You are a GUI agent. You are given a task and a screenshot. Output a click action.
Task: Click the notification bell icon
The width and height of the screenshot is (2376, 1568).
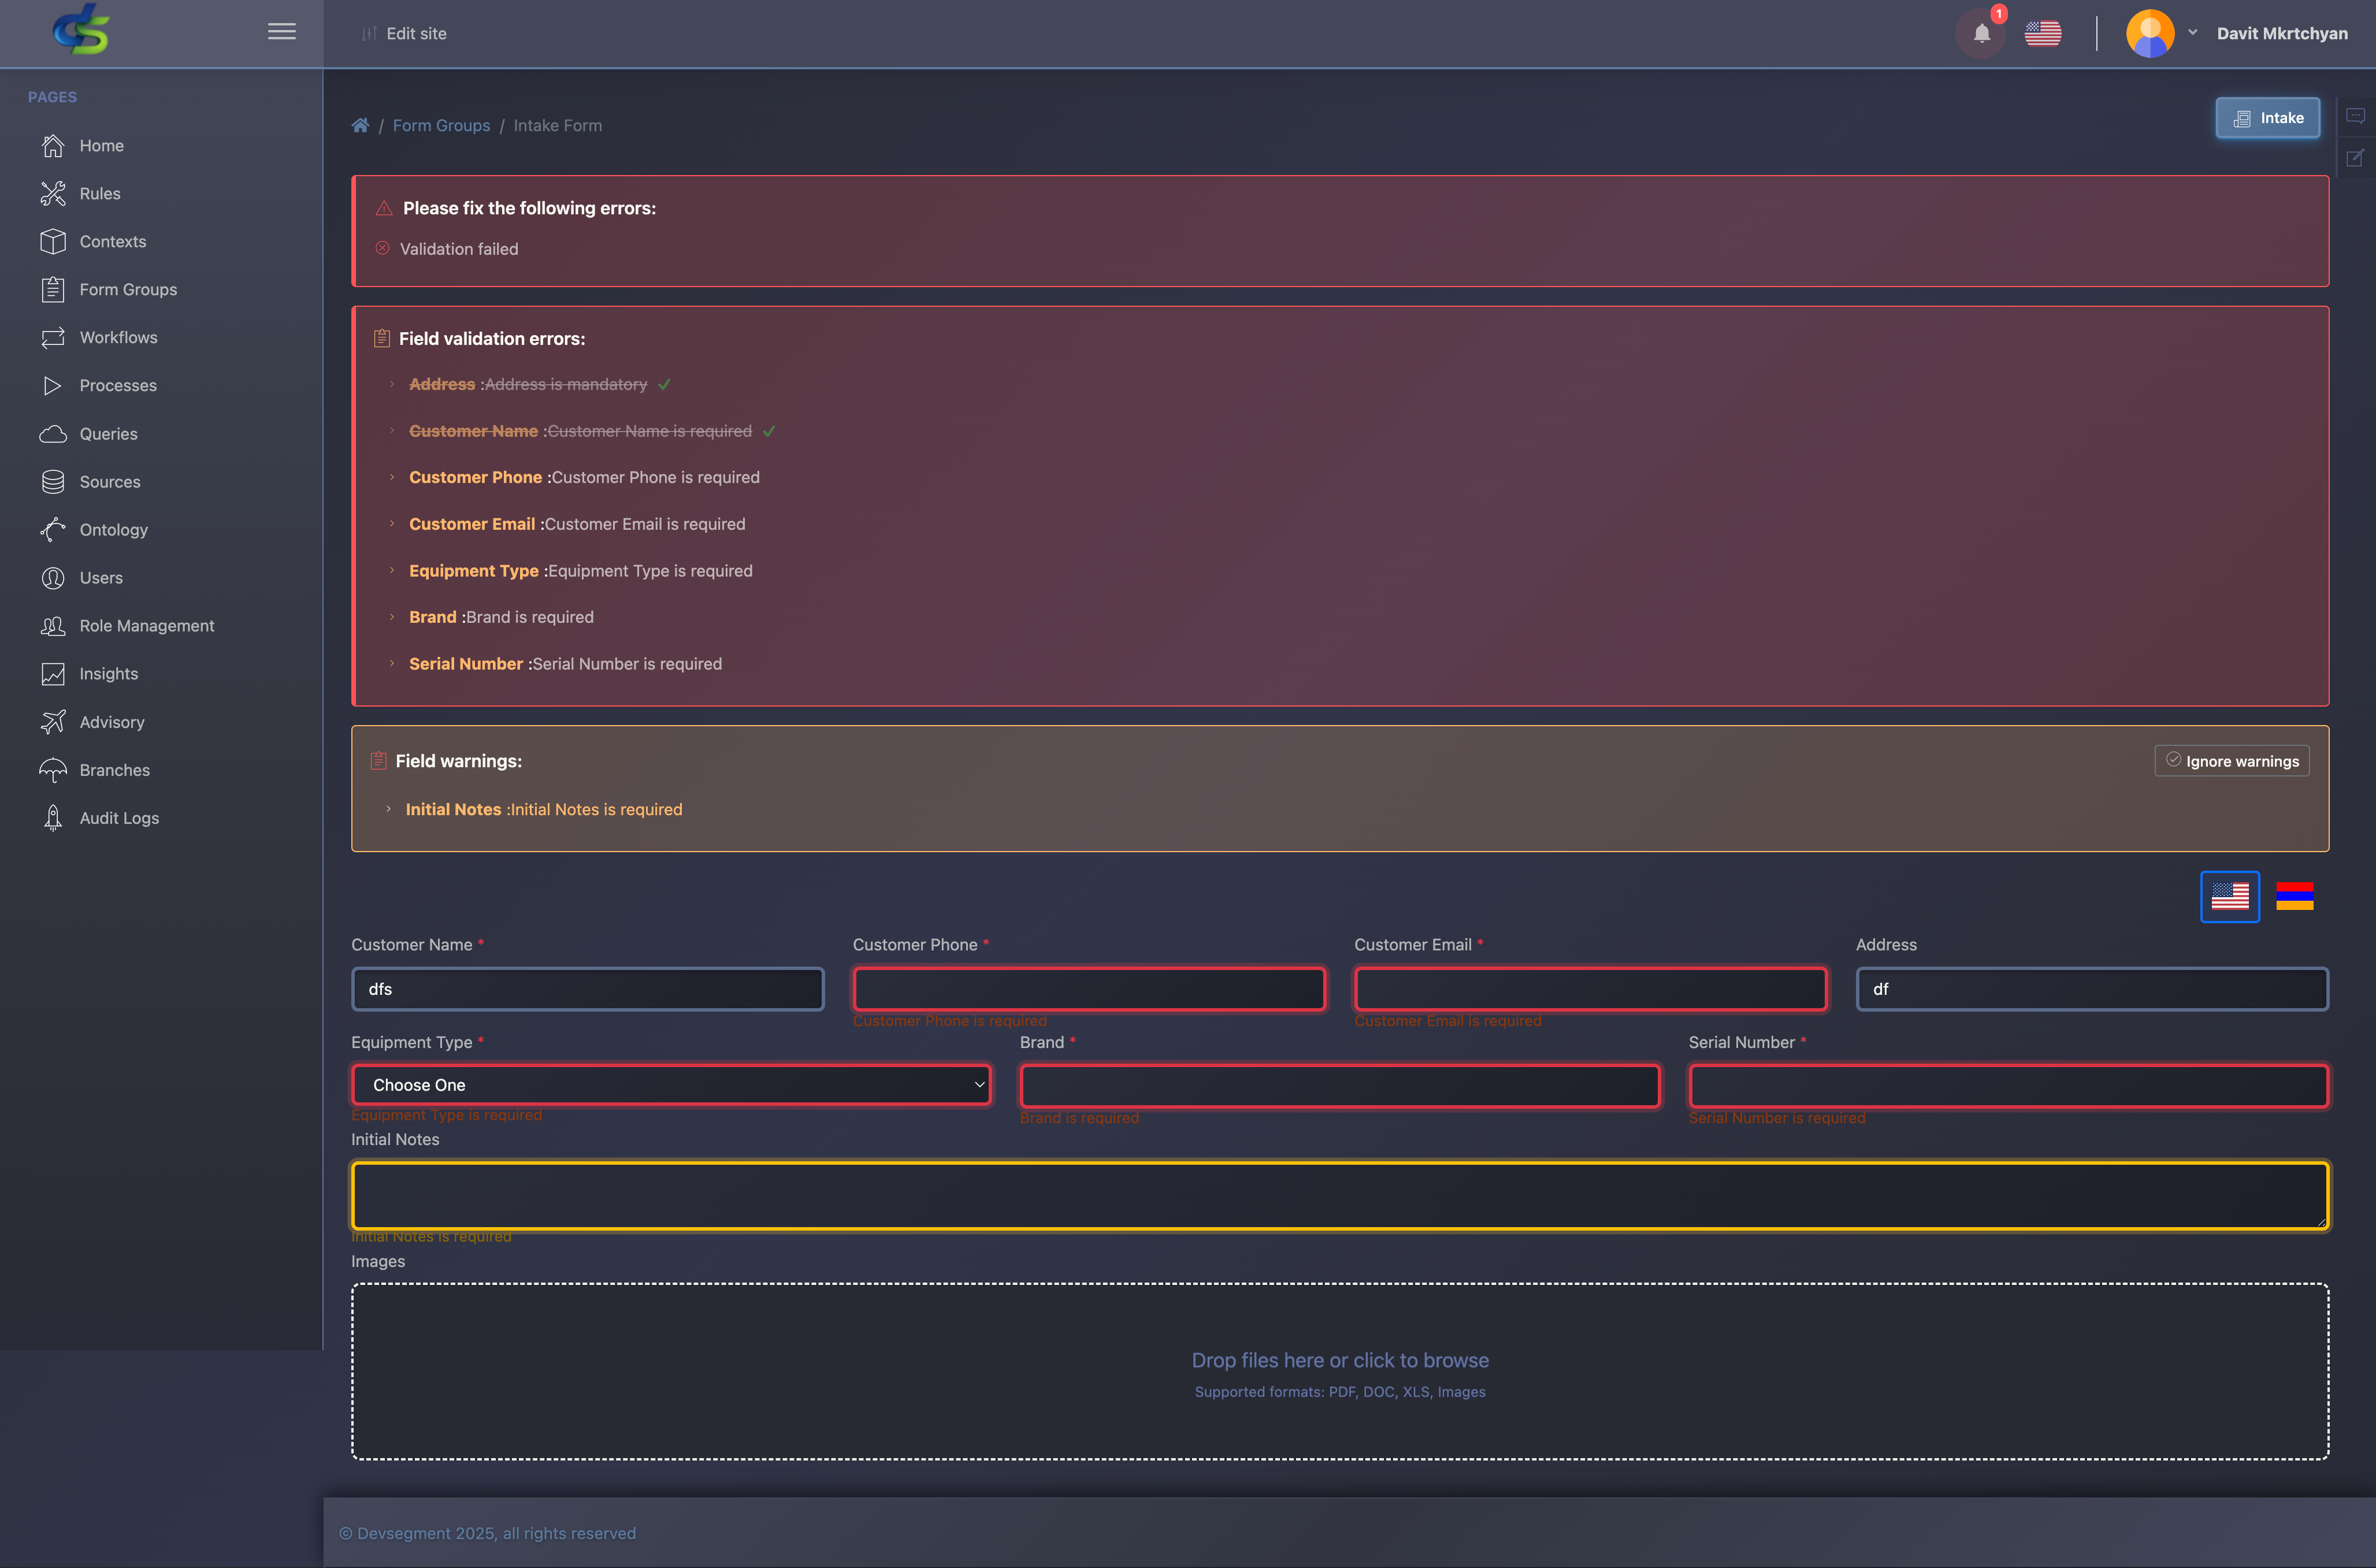pos(1981,33)
